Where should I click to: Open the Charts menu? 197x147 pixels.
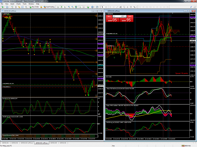[18, 4]
